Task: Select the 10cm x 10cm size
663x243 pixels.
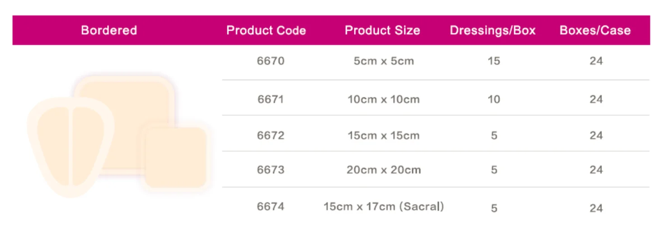Action: pyautogui.click(x=384, y=99)
